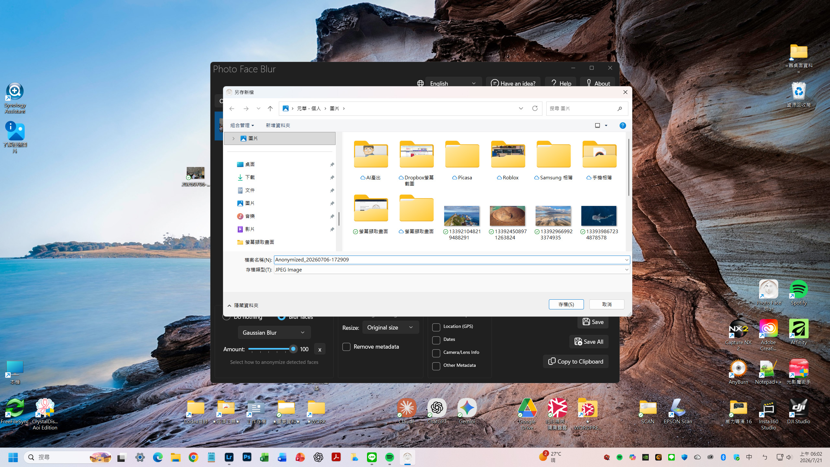
Task: Open the Roblox folder
Action: 508,161
